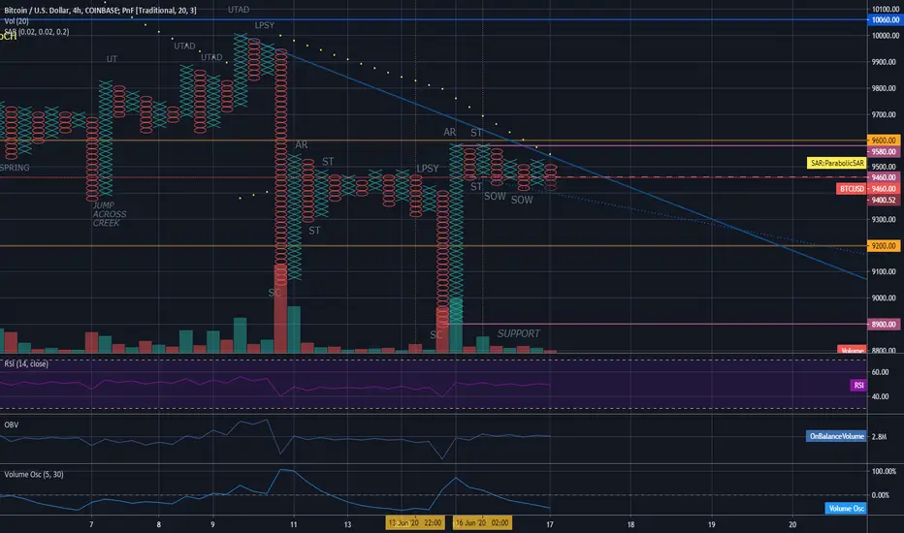Viewport: 904px width, 533px height.
Task: Click the 10000.00 price scale value
Action: coord(885,36)
